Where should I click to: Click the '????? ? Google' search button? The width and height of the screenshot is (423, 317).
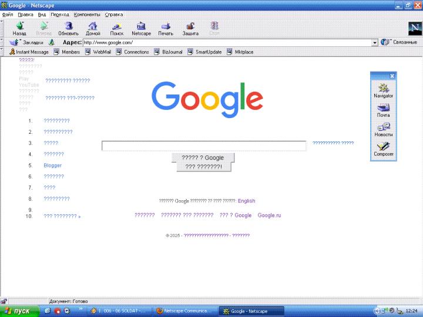pos(203,158)
